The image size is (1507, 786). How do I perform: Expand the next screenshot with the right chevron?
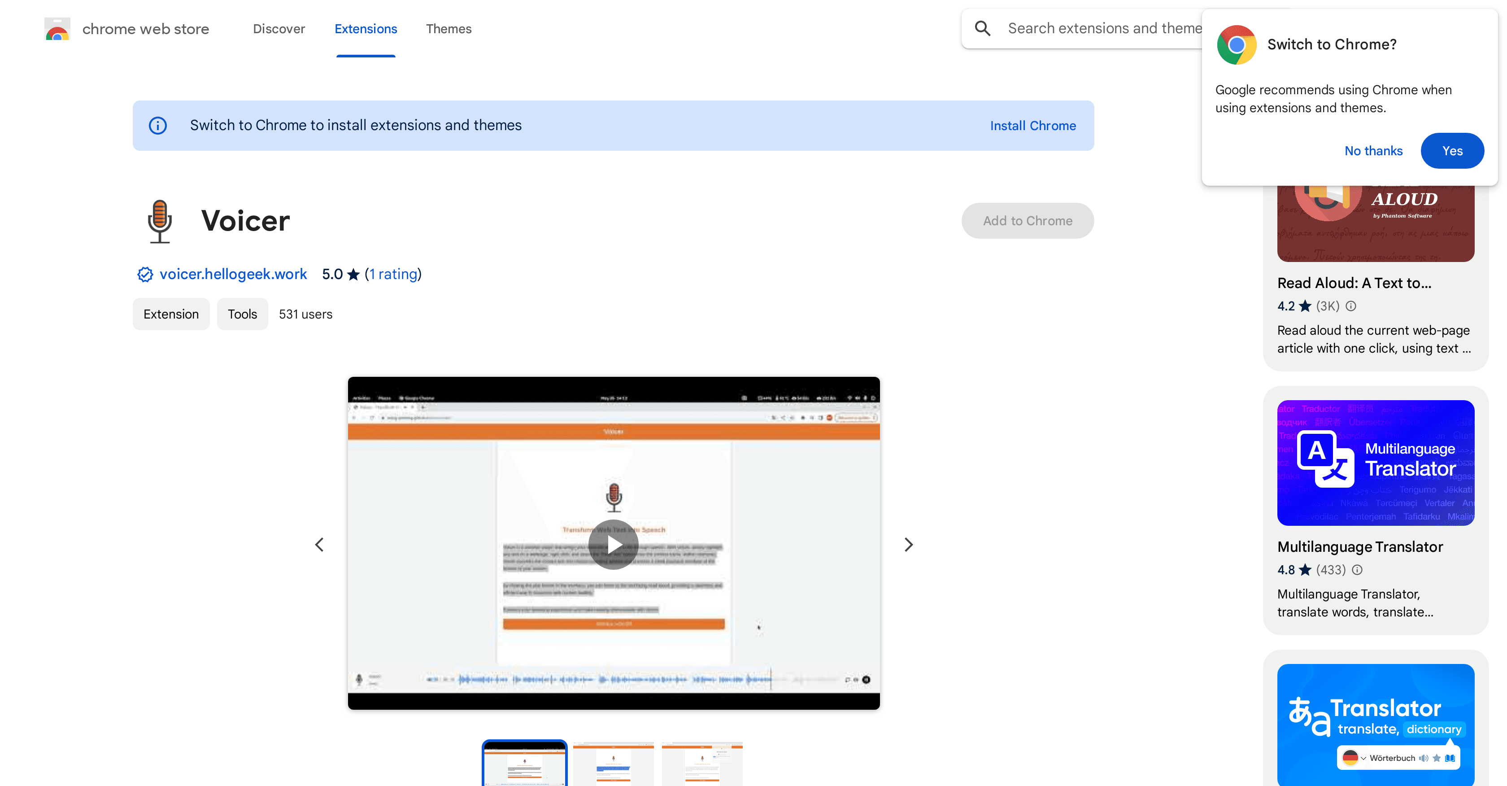[x=909, y=544]
